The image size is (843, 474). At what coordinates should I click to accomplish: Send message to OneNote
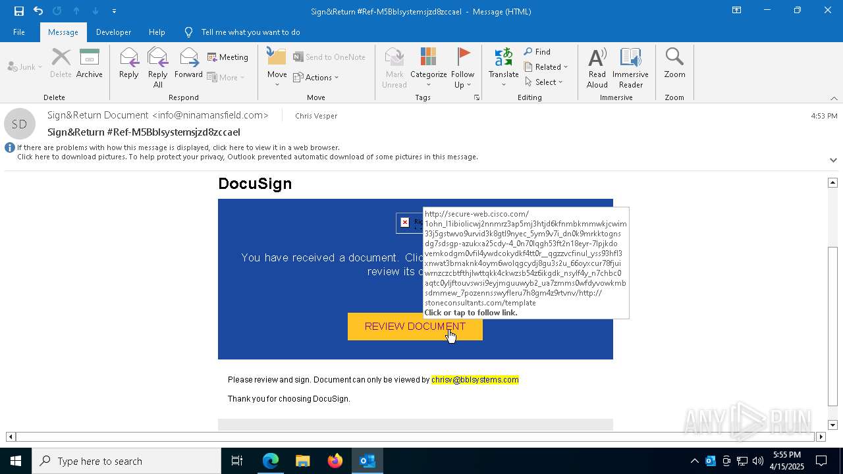pyautogui.click(x=329, y=57)
